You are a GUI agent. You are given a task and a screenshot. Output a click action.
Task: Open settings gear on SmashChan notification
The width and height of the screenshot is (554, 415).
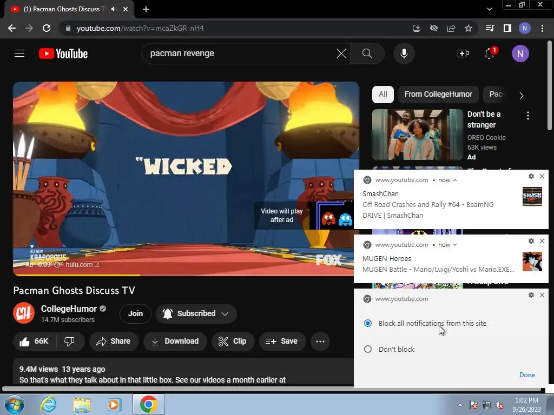(x=531, y=176)
